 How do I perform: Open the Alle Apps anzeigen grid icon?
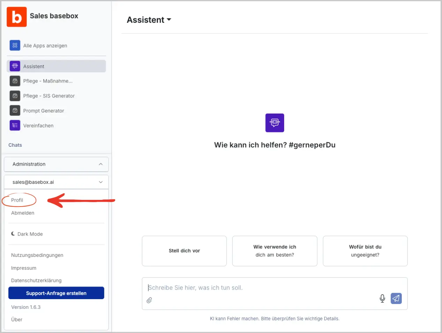[15, 45]
